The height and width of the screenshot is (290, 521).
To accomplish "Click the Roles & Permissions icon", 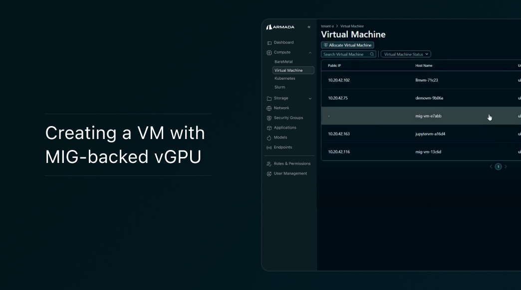I will 269,164.
